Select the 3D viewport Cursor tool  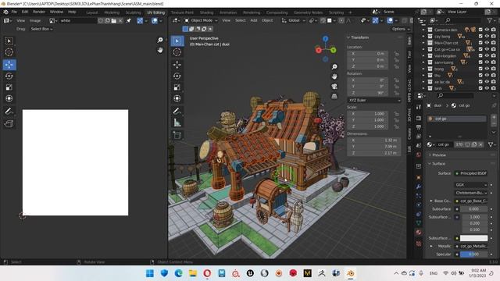pos(177,52)
